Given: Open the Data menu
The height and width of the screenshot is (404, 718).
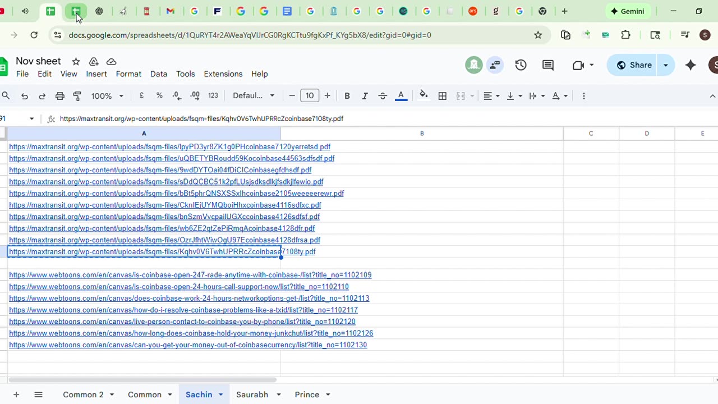Looking at the screenshot, I should tap(159, 74).
